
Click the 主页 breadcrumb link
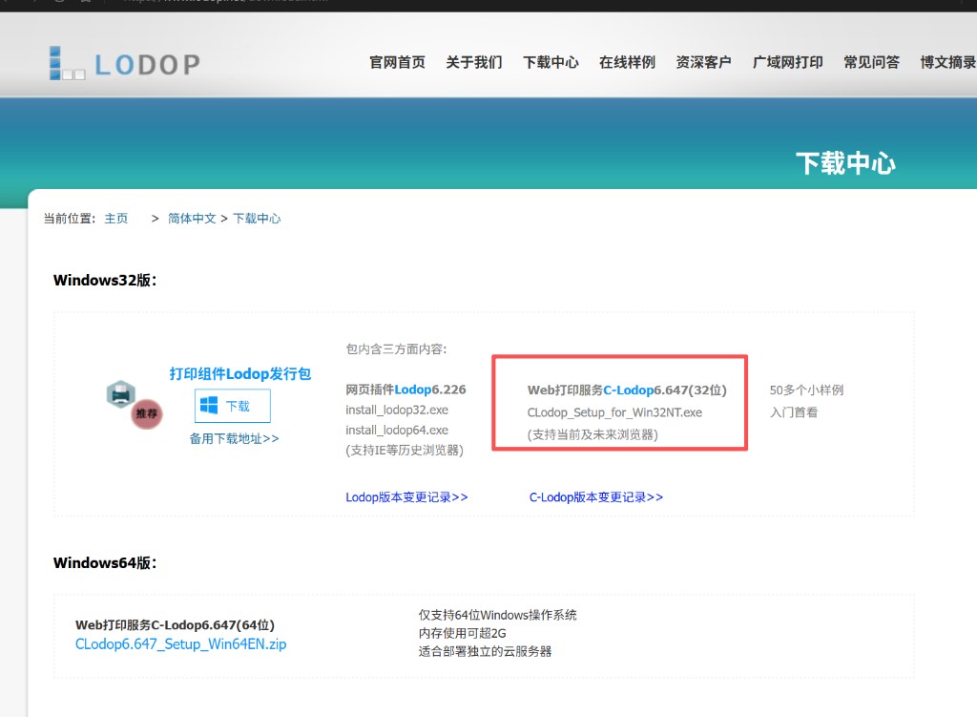115,219
